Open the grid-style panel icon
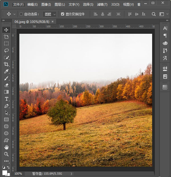The height and width of the screenshot is (177, 171). (165, 87)
